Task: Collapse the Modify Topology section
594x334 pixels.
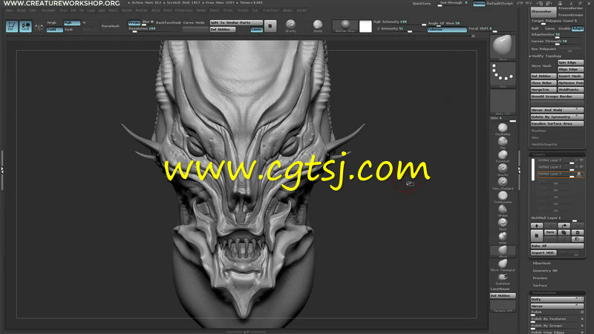Action: pyautogui.click(x=546, y=56)
